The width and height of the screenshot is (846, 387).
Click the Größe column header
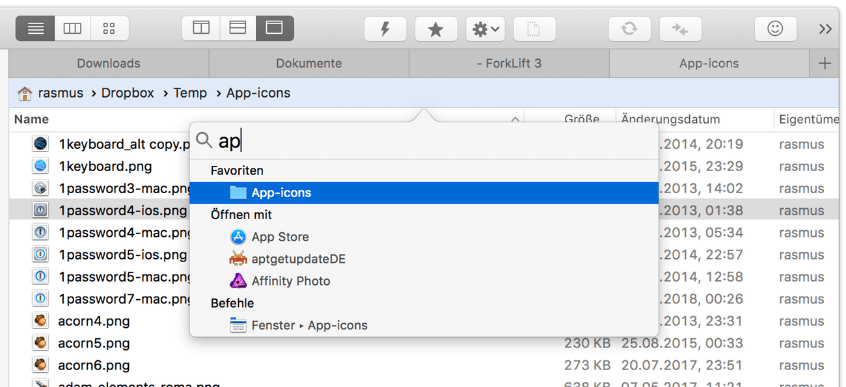tap(582, 119)
